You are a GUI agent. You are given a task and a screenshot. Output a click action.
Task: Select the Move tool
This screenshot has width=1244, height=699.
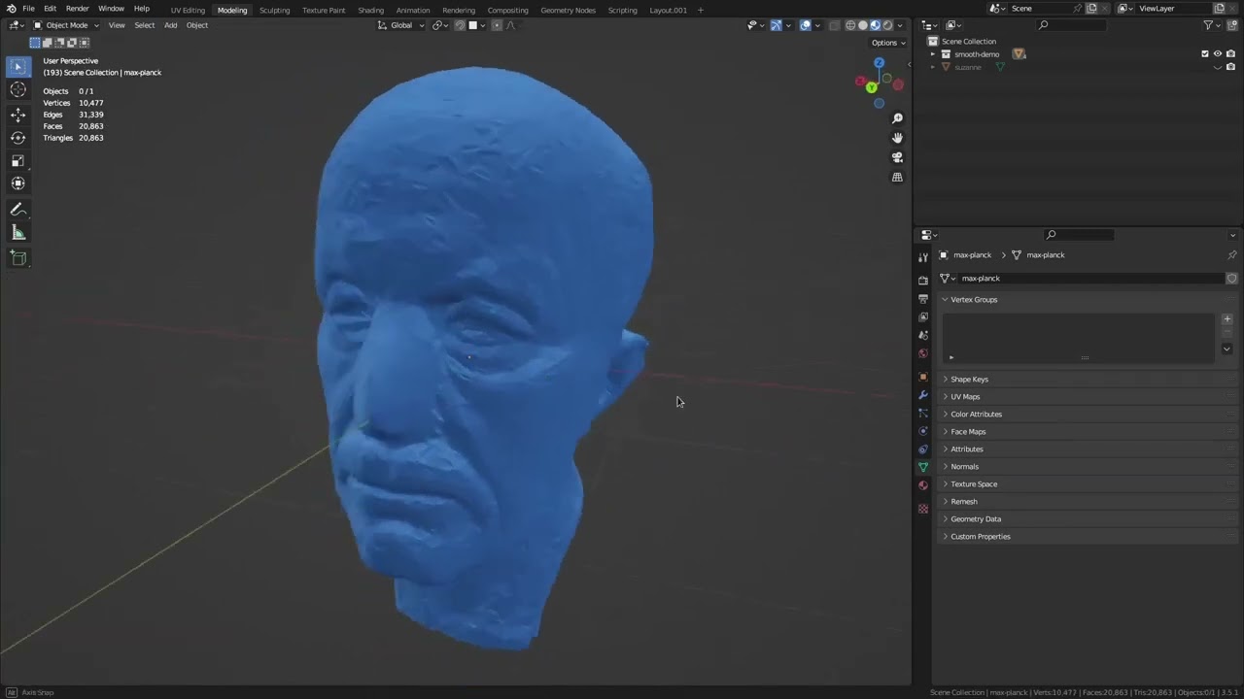coord(17,115)
